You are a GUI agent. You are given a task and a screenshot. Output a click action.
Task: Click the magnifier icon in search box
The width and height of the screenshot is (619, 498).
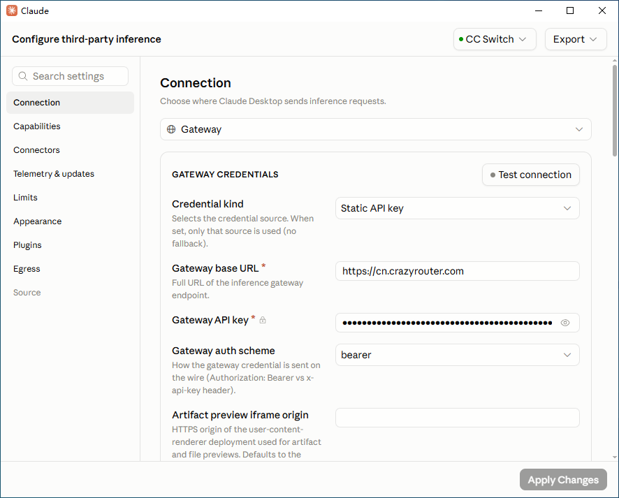(x=23, y=76)
